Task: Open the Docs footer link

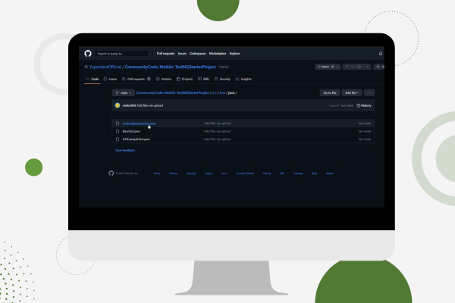Action: pyautogui.click(x=224, y=173)
